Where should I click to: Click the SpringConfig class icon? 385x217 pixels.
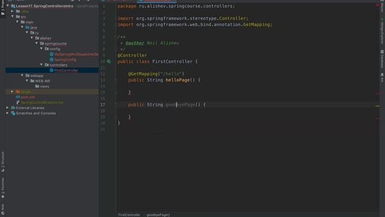[x=52, y=60]
